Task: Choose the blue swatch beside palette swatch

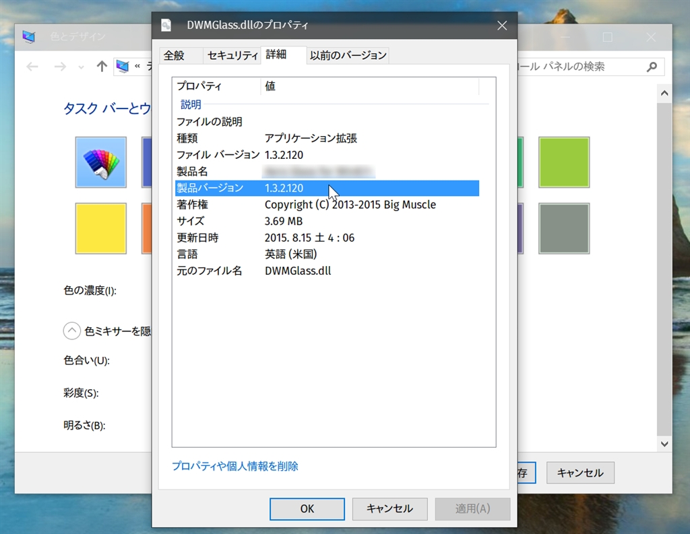Action: point(146,162)
